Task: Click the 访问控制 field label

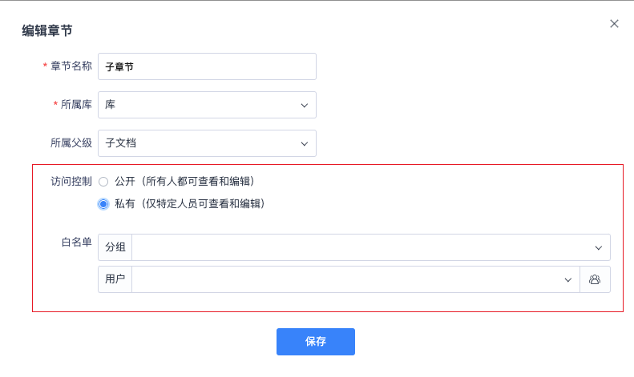Action: [71, 182]
